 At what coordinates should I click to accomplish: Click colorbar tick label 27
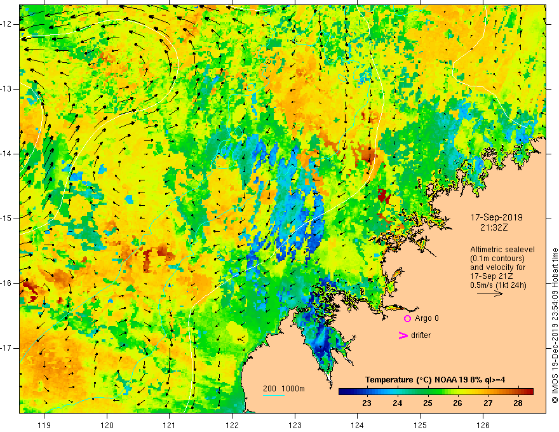488,403
